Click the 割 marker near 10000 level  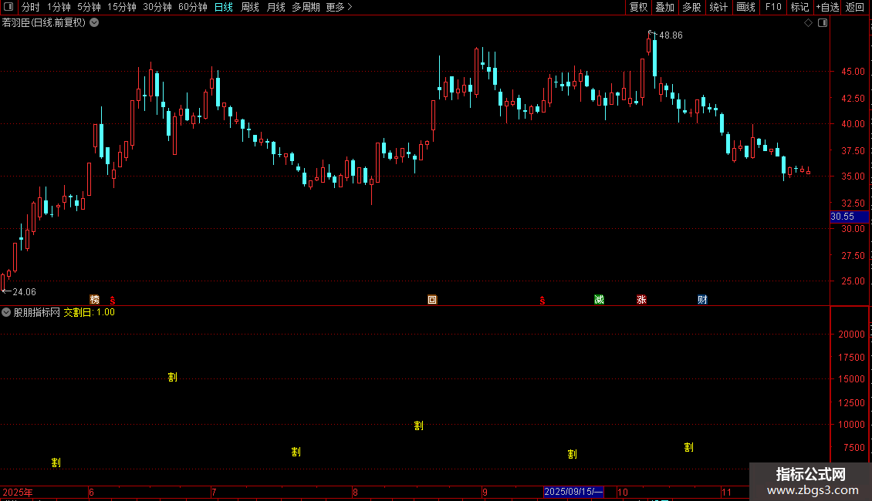[x=419, y=425]
